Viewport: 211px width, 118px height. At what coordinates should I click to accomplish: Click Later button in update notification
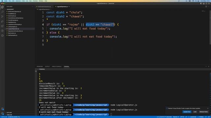point(195,112)
